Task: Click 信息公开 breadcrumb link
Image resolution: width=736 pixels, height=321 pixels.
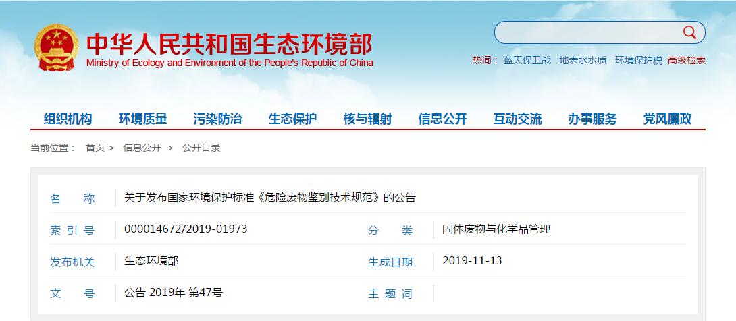Action: tap(142, 148)
